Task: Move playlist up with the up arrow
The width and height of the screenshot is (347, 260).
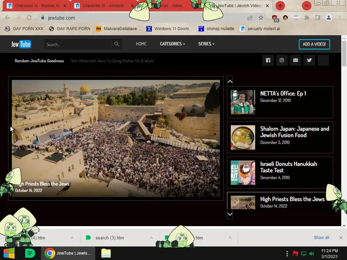Action: [x=230, y=81]
